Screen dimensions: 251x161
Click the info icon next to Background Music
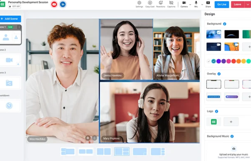[232, 136]
